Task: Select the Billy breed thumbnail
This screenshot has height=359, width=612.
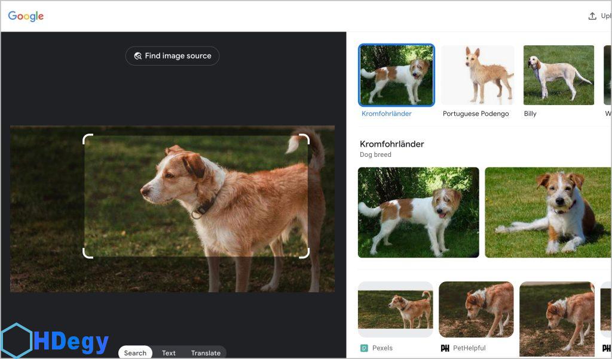Action: click(x=558, y=75)
